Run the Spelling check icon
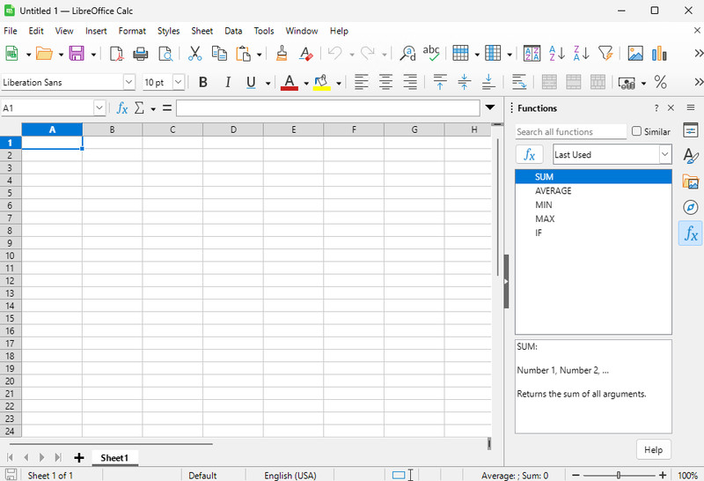 point(431,53)
